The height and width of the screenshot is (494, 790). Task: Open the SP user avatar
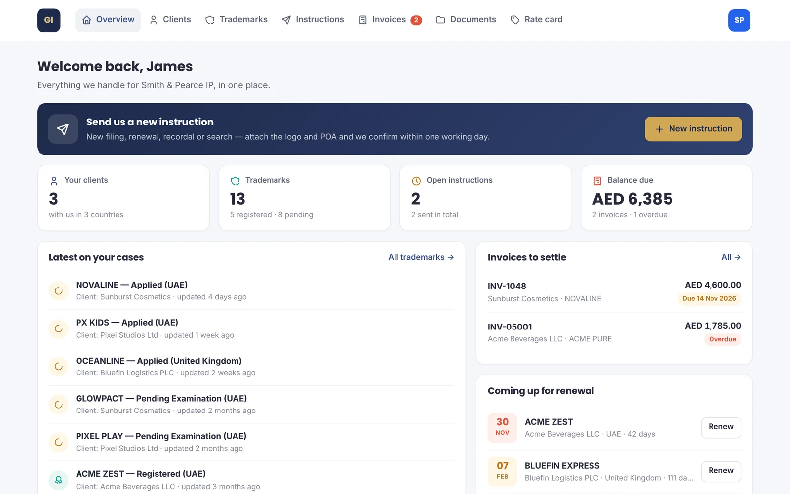[739, 20]
